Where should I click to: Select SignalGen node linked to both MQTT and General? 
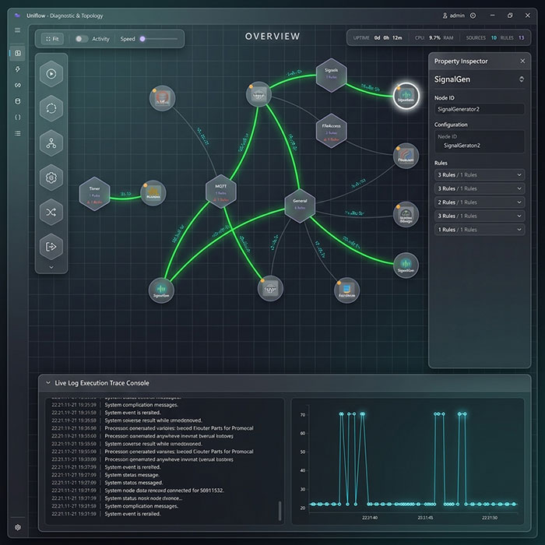(161, 290)
